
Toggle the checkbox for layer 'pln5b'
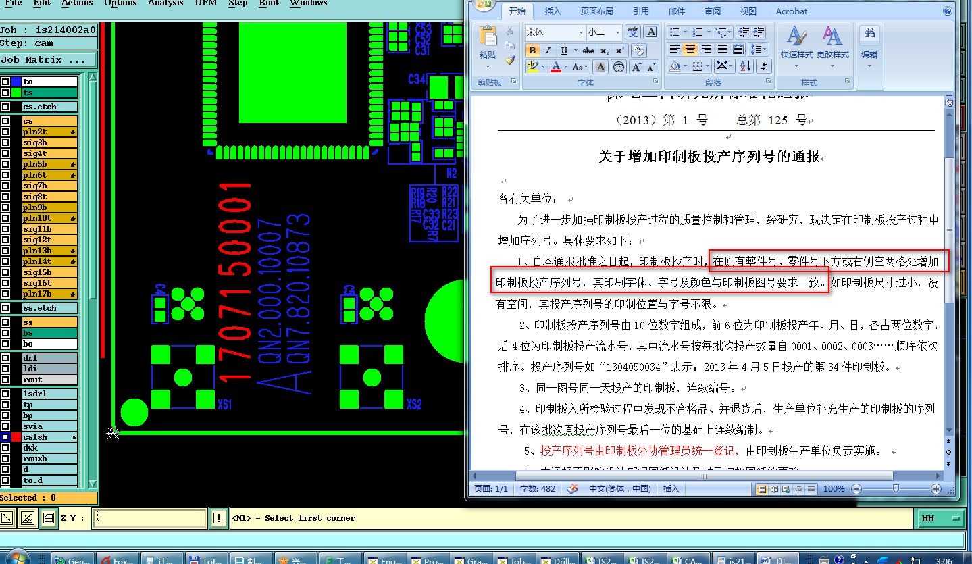click(5, 164)
